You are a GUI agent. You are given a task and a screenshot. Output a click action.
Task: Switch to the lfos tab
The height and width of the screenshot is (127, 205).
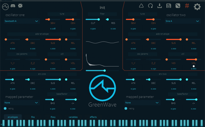click(33, 117)
